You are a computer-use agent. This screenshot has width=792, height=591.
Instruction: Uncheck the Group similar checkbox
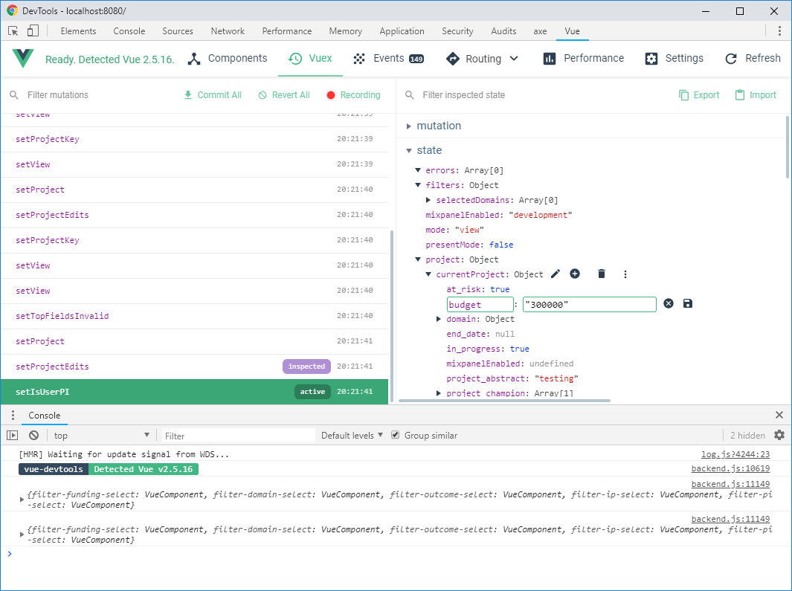[393, 435]
